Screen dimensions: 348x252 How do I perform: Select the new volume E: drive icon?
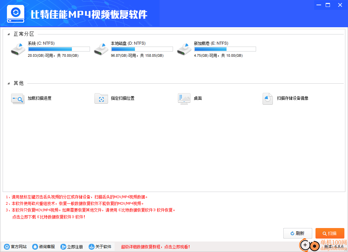pyautogui.click(x=184, y=49)
